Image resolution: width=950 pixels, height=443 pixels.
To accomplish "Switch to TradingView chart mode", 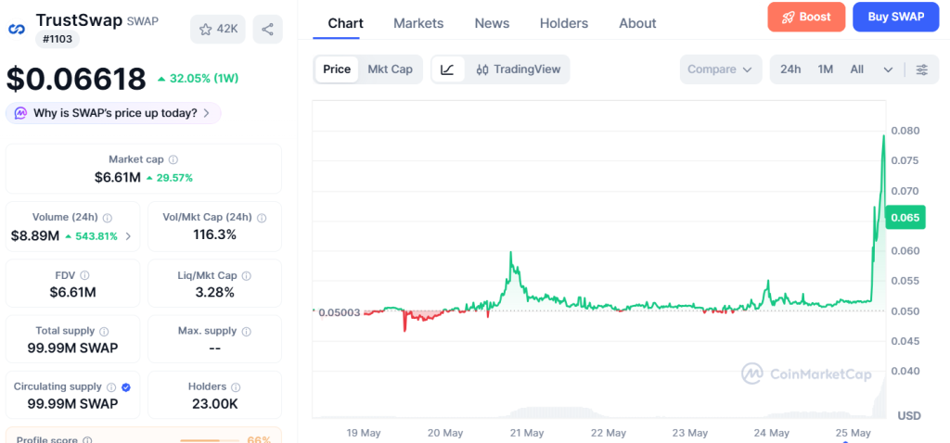I will click(518, 69).
